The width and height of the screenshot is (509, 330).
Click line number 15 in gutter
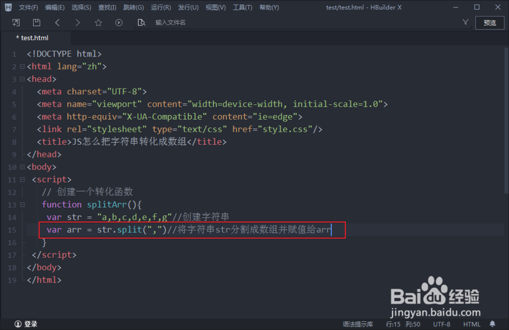[x=12, y=230]
